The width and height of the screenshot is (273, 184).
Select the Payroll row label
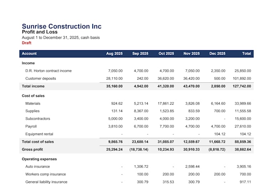pyautogui.click(x=31, y=126)
